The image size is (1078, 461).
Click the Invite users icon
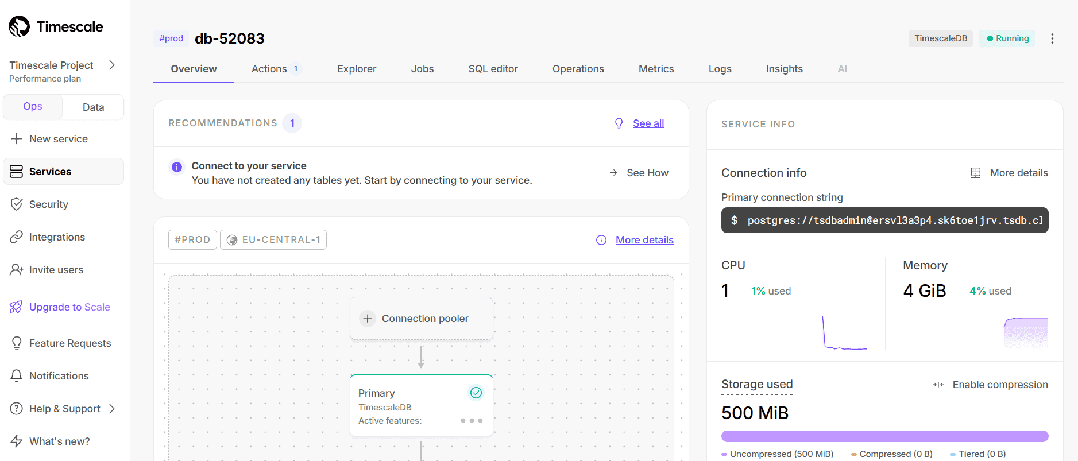pyautogui.click(x=17, y=269)
